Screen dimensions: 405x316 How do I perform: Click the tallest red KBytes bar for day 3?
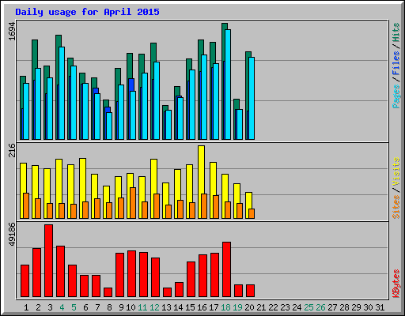(x=49, y=261)
